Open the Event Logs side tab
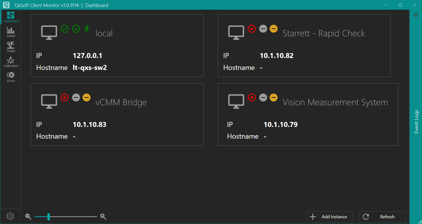This screenshot has width=422, height=224. point(416,123)
